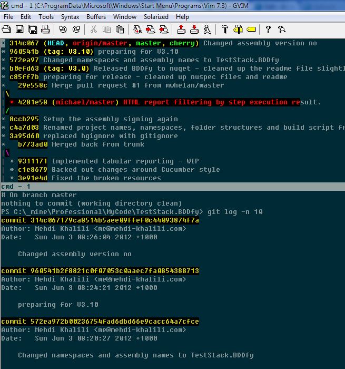Open the File menu

click(x=8, y=17)
